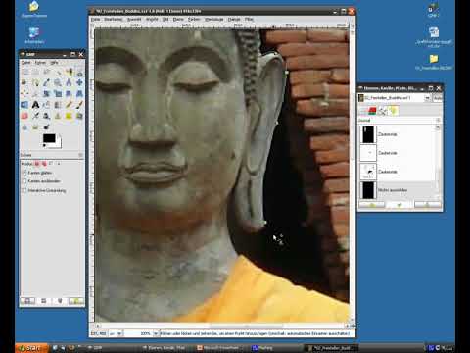Open the Schere tool options panel menu
The image size is (470, 353).
[x=80, y=155]
